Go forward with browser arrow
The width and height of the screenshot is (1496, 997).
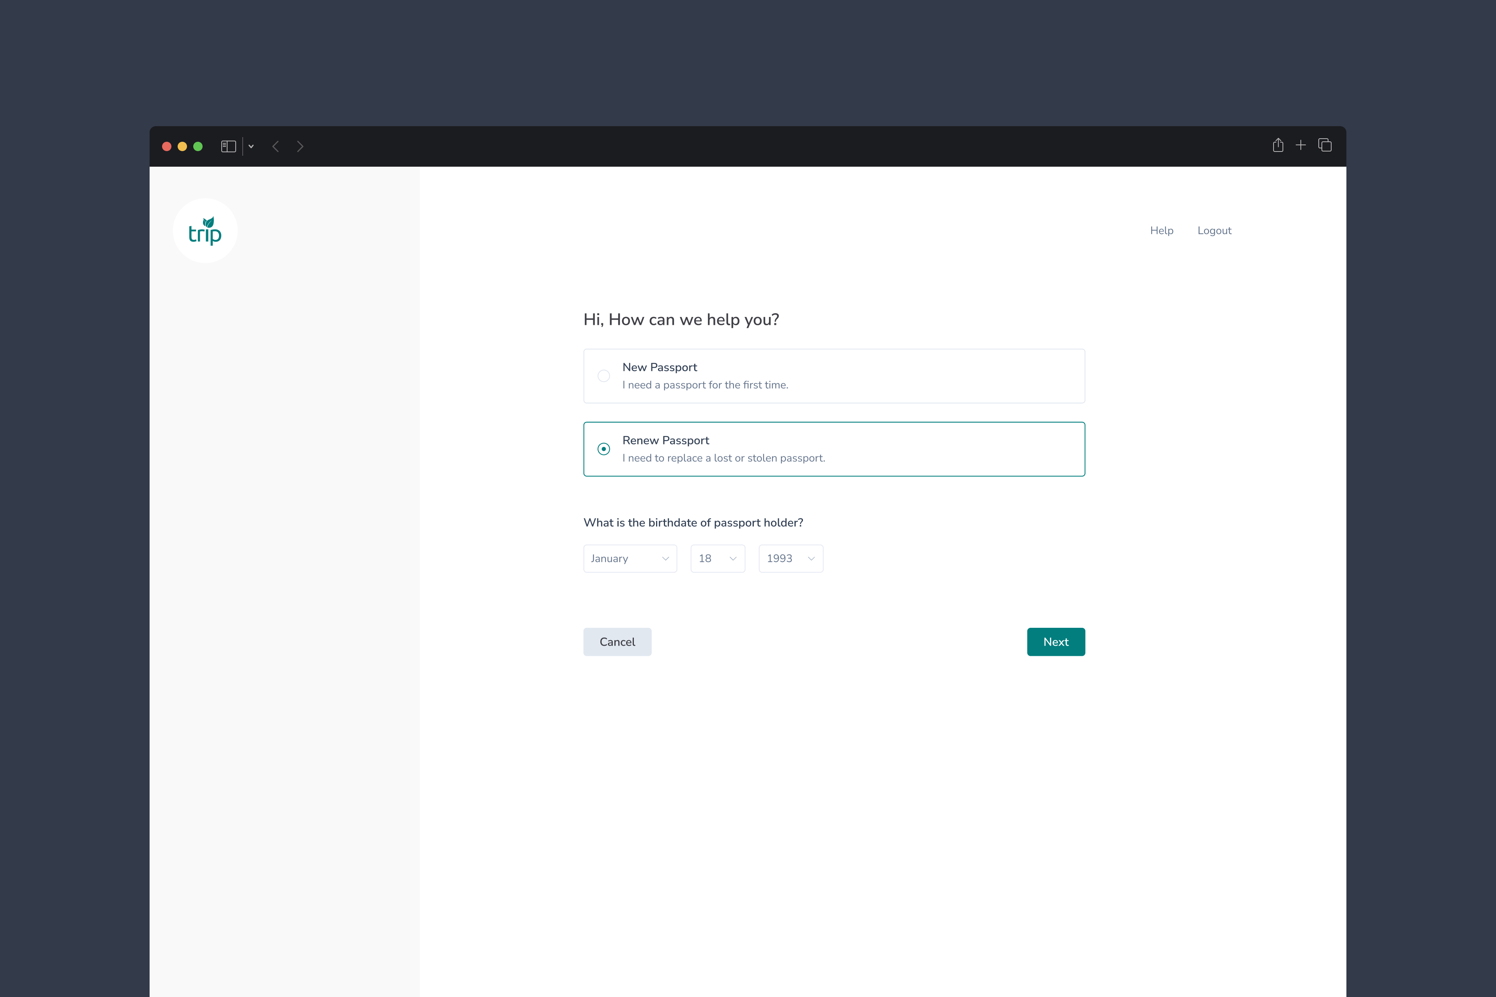click(300, 146)
